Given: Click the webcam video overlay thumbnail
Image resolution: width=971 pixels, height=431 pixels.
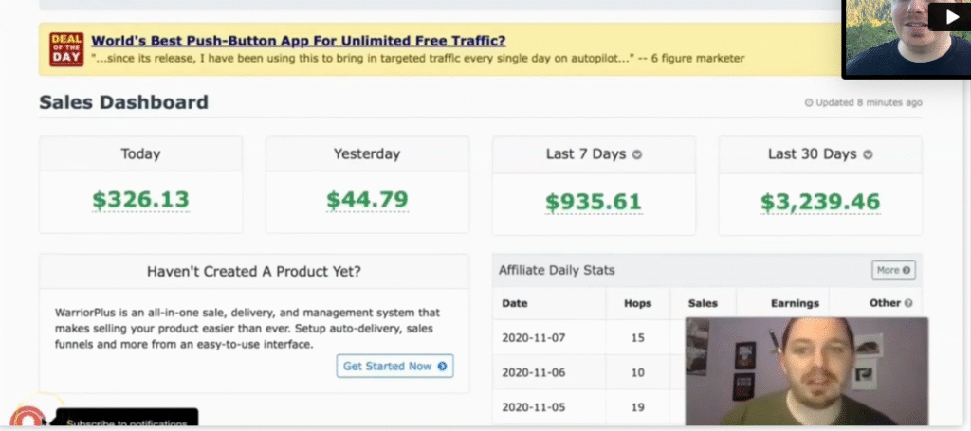Looking at the screenshot, I should [x=806, y=369].
